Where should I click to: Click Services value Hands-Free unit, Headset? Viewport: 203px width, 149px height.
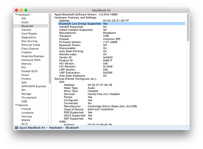[104, 94]
